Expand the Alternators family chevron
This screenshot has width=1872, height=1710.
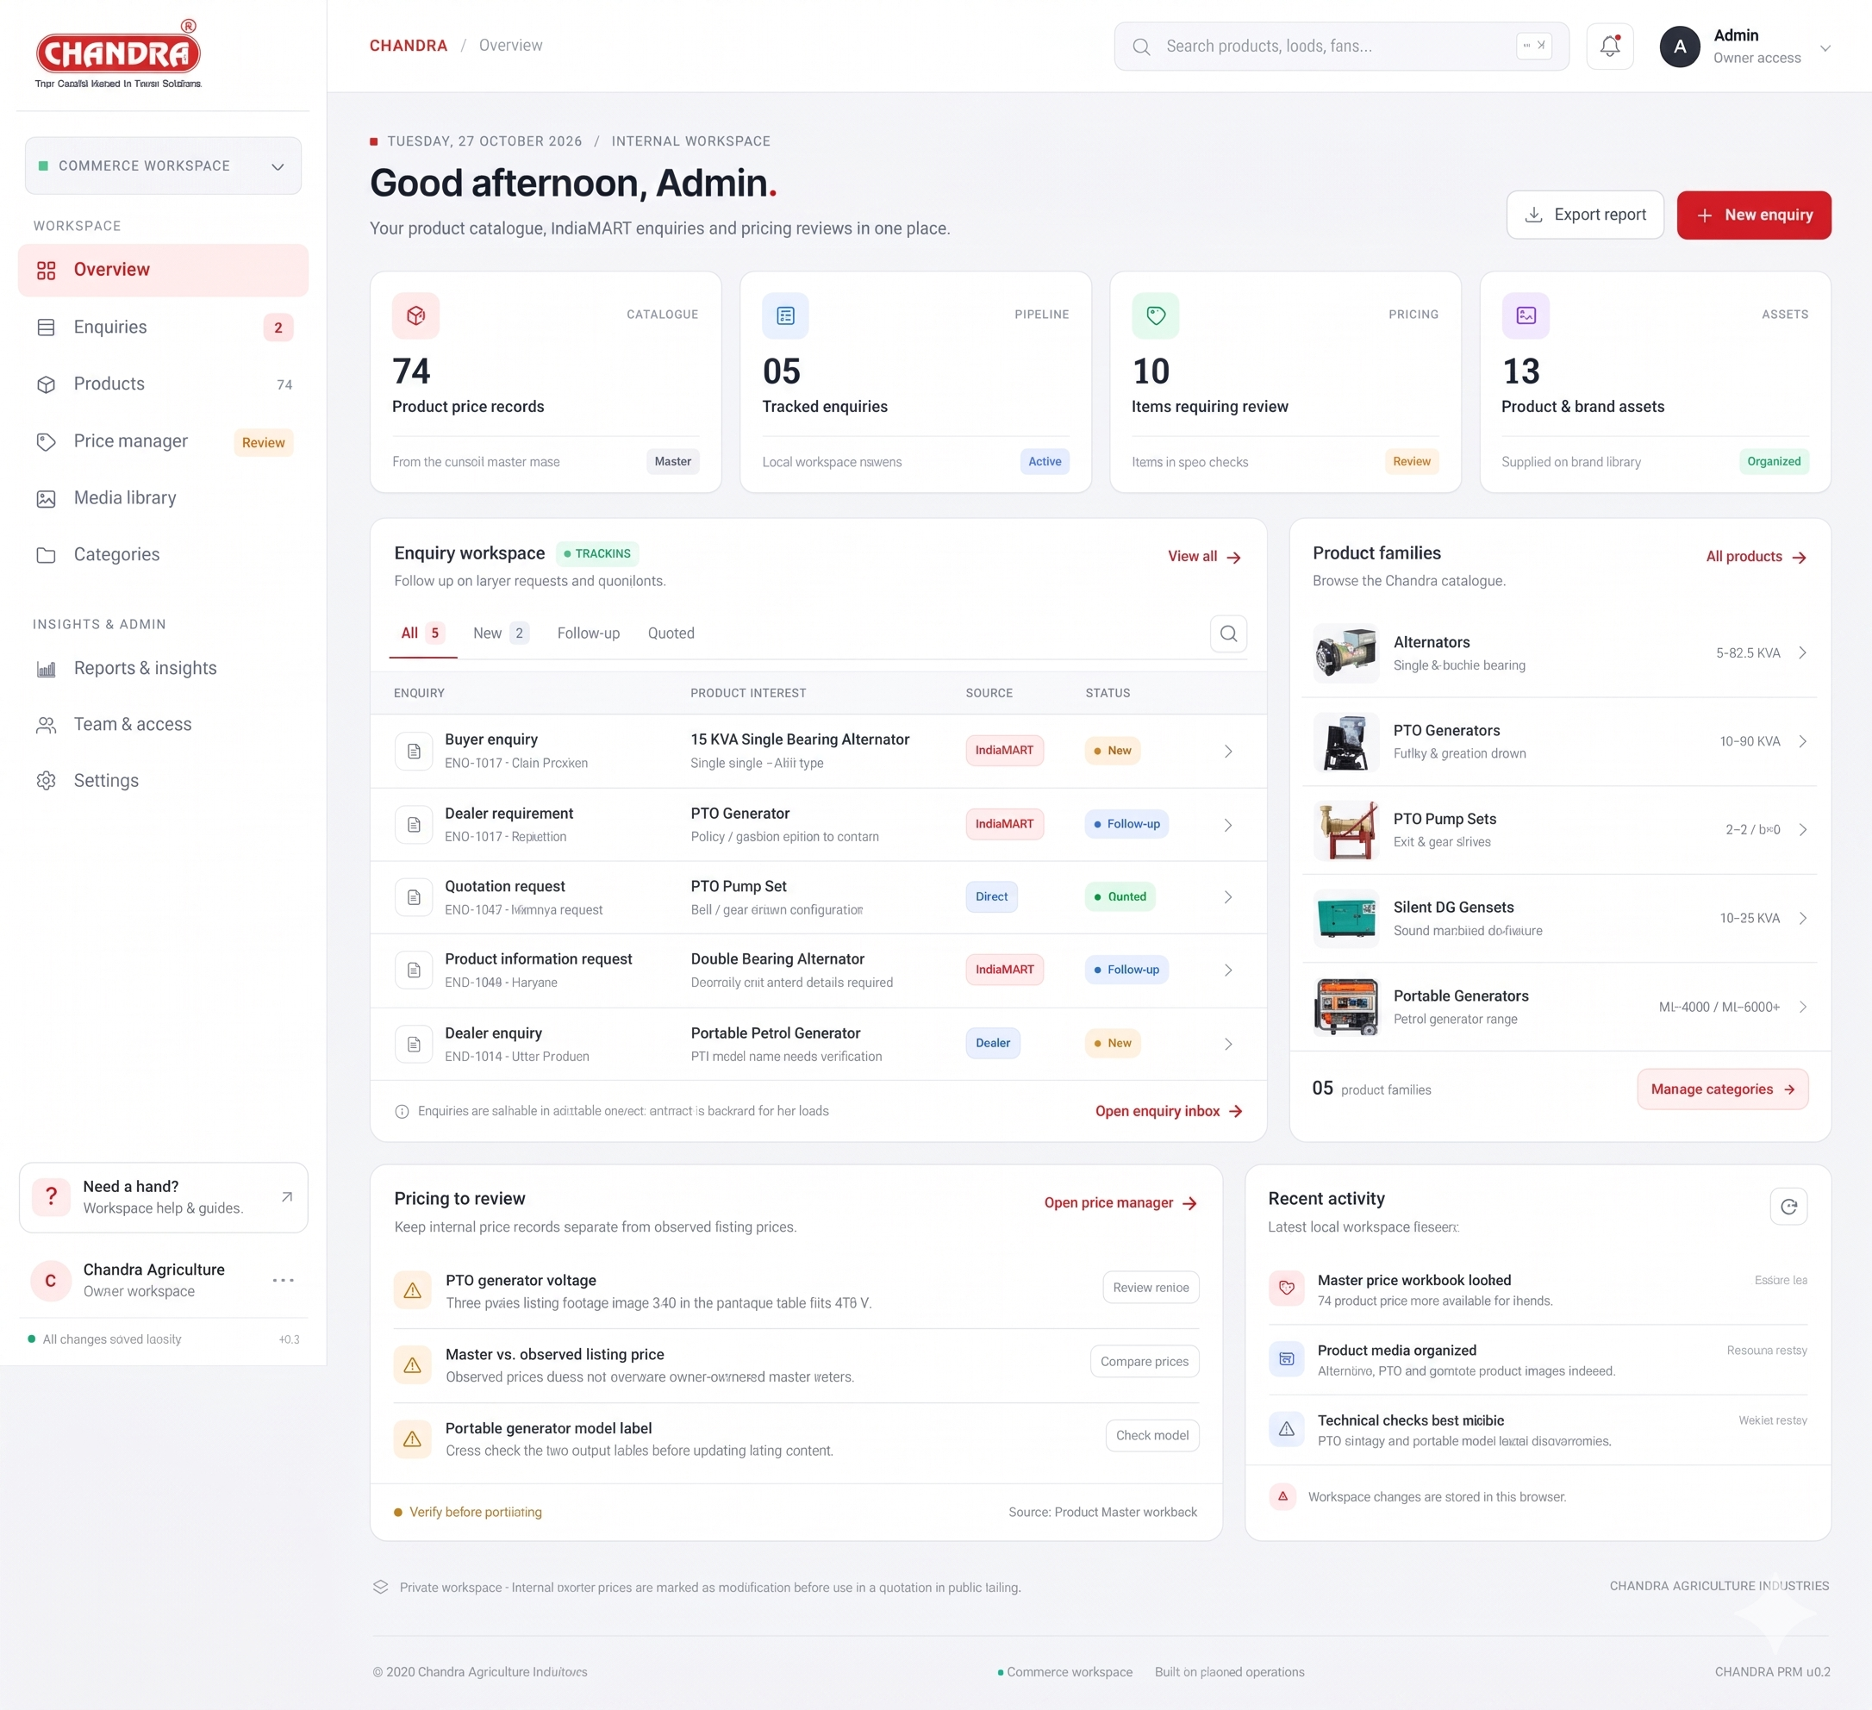tap(1801, 652)
